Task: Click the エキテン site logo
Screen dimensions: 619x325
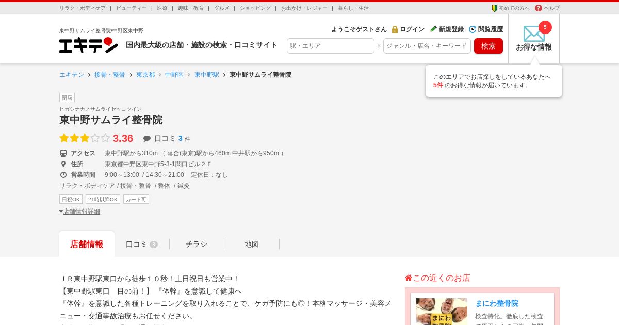Action: [x=88, y=45]
